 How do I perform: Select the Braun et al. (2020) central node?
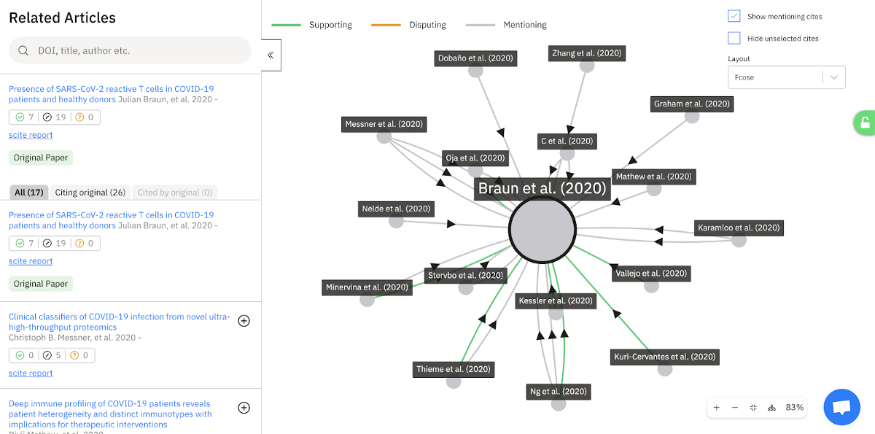[542, 229]
